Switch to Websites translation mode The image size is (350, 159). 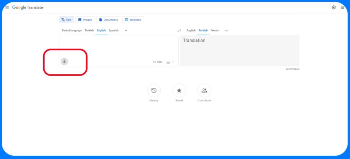click(x=133, y=20)
